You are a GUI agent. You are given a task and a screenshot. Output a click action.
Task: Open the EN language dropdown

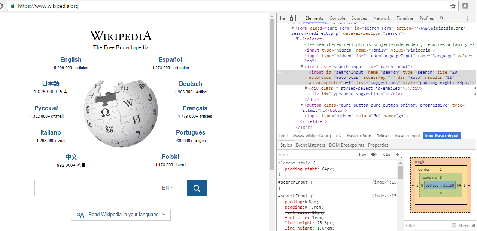point(168,188)
